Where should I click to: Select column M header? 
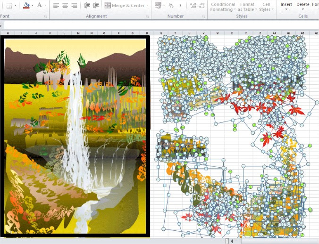[x=78, y=33]
